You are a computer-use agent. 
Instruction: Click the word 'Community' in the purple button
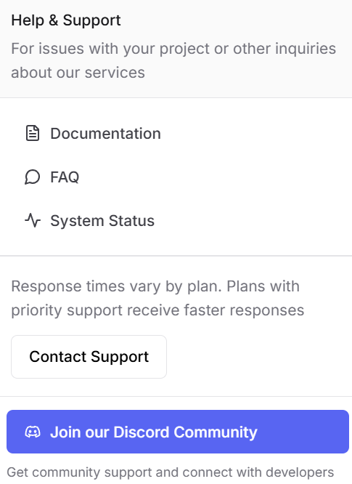point(216,432)
